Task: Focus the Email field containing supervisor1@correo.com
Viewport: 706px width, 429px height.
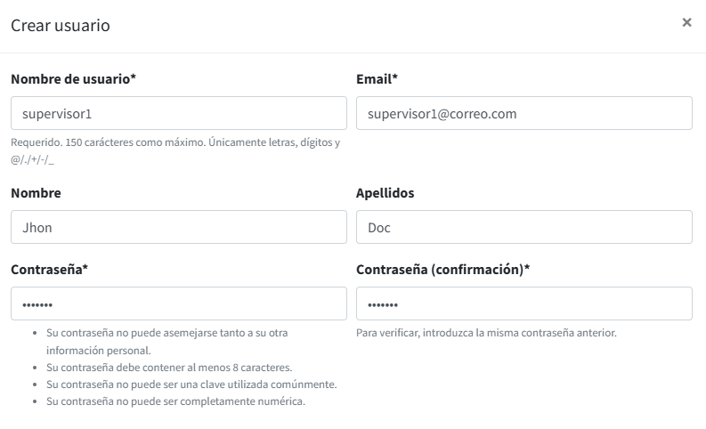Action: [x=523, y=114]
